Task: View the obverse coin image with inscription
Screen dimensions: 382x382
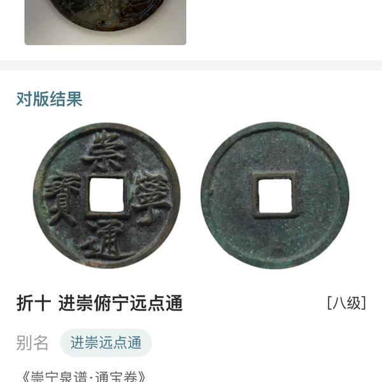Action: pos(107,195)
